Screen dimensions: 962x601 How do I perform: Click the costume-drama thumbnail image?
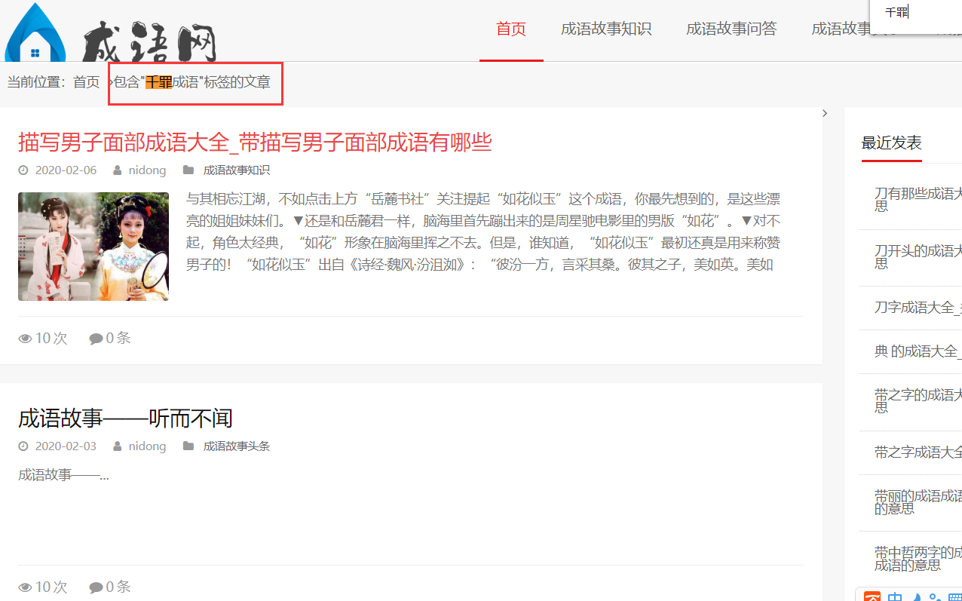(93, 247)
